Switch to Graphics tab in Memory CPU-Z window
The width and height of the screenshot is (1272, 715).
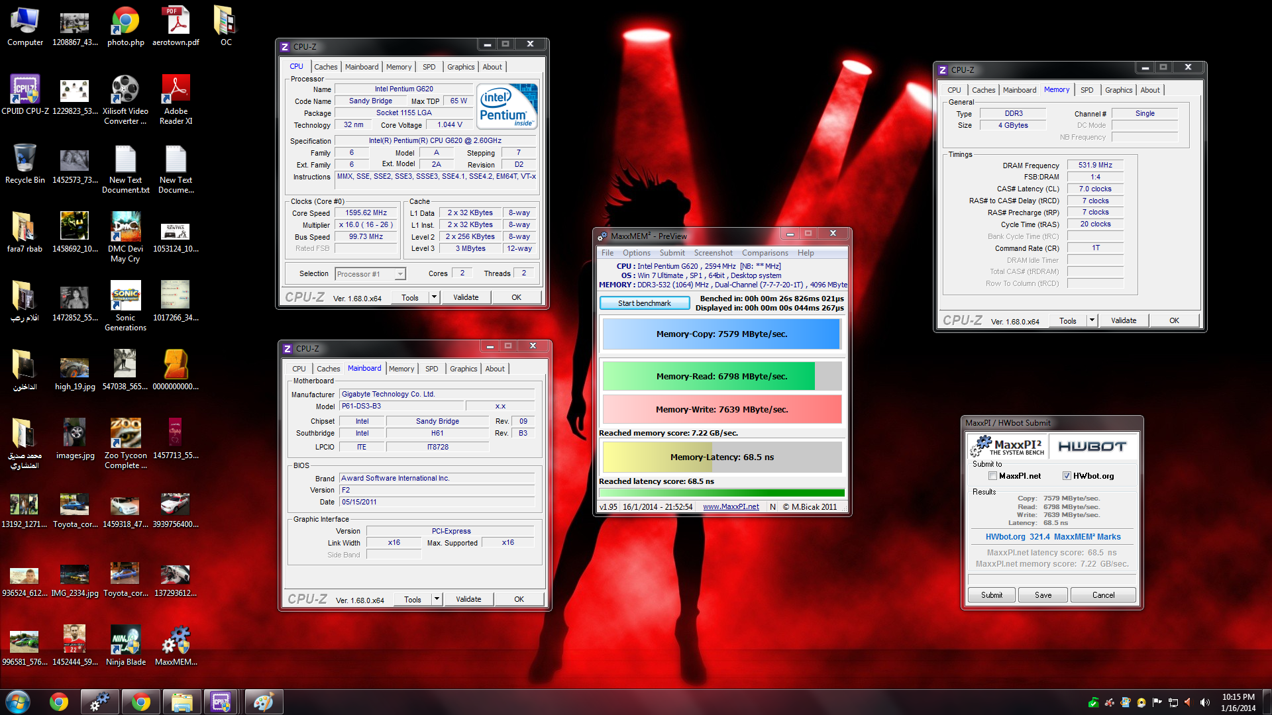click(1118, 90)
